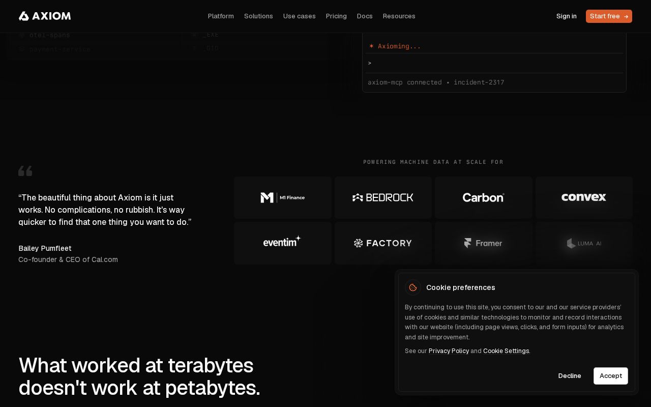This screenshot has width=651, height=407.
Task: Open the Docs link
Action: (x=365, y=16)
